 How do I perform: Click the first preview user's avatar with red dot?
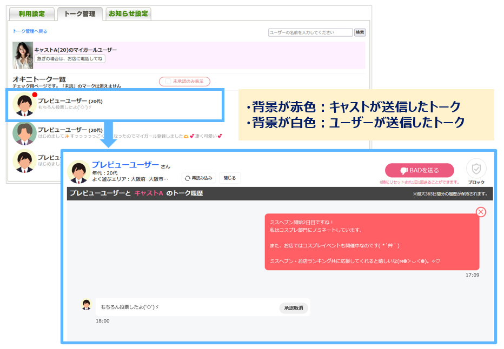[x=24, y=105]
